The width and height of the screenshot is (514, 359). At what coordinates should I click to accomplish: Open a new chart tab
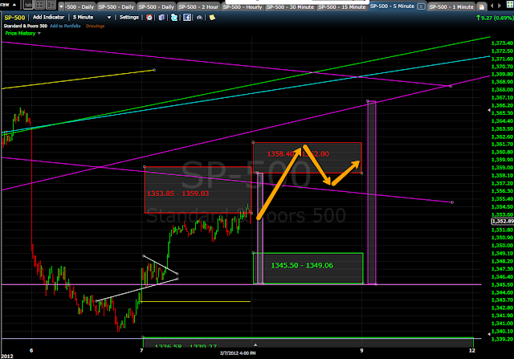coord(481,7)
